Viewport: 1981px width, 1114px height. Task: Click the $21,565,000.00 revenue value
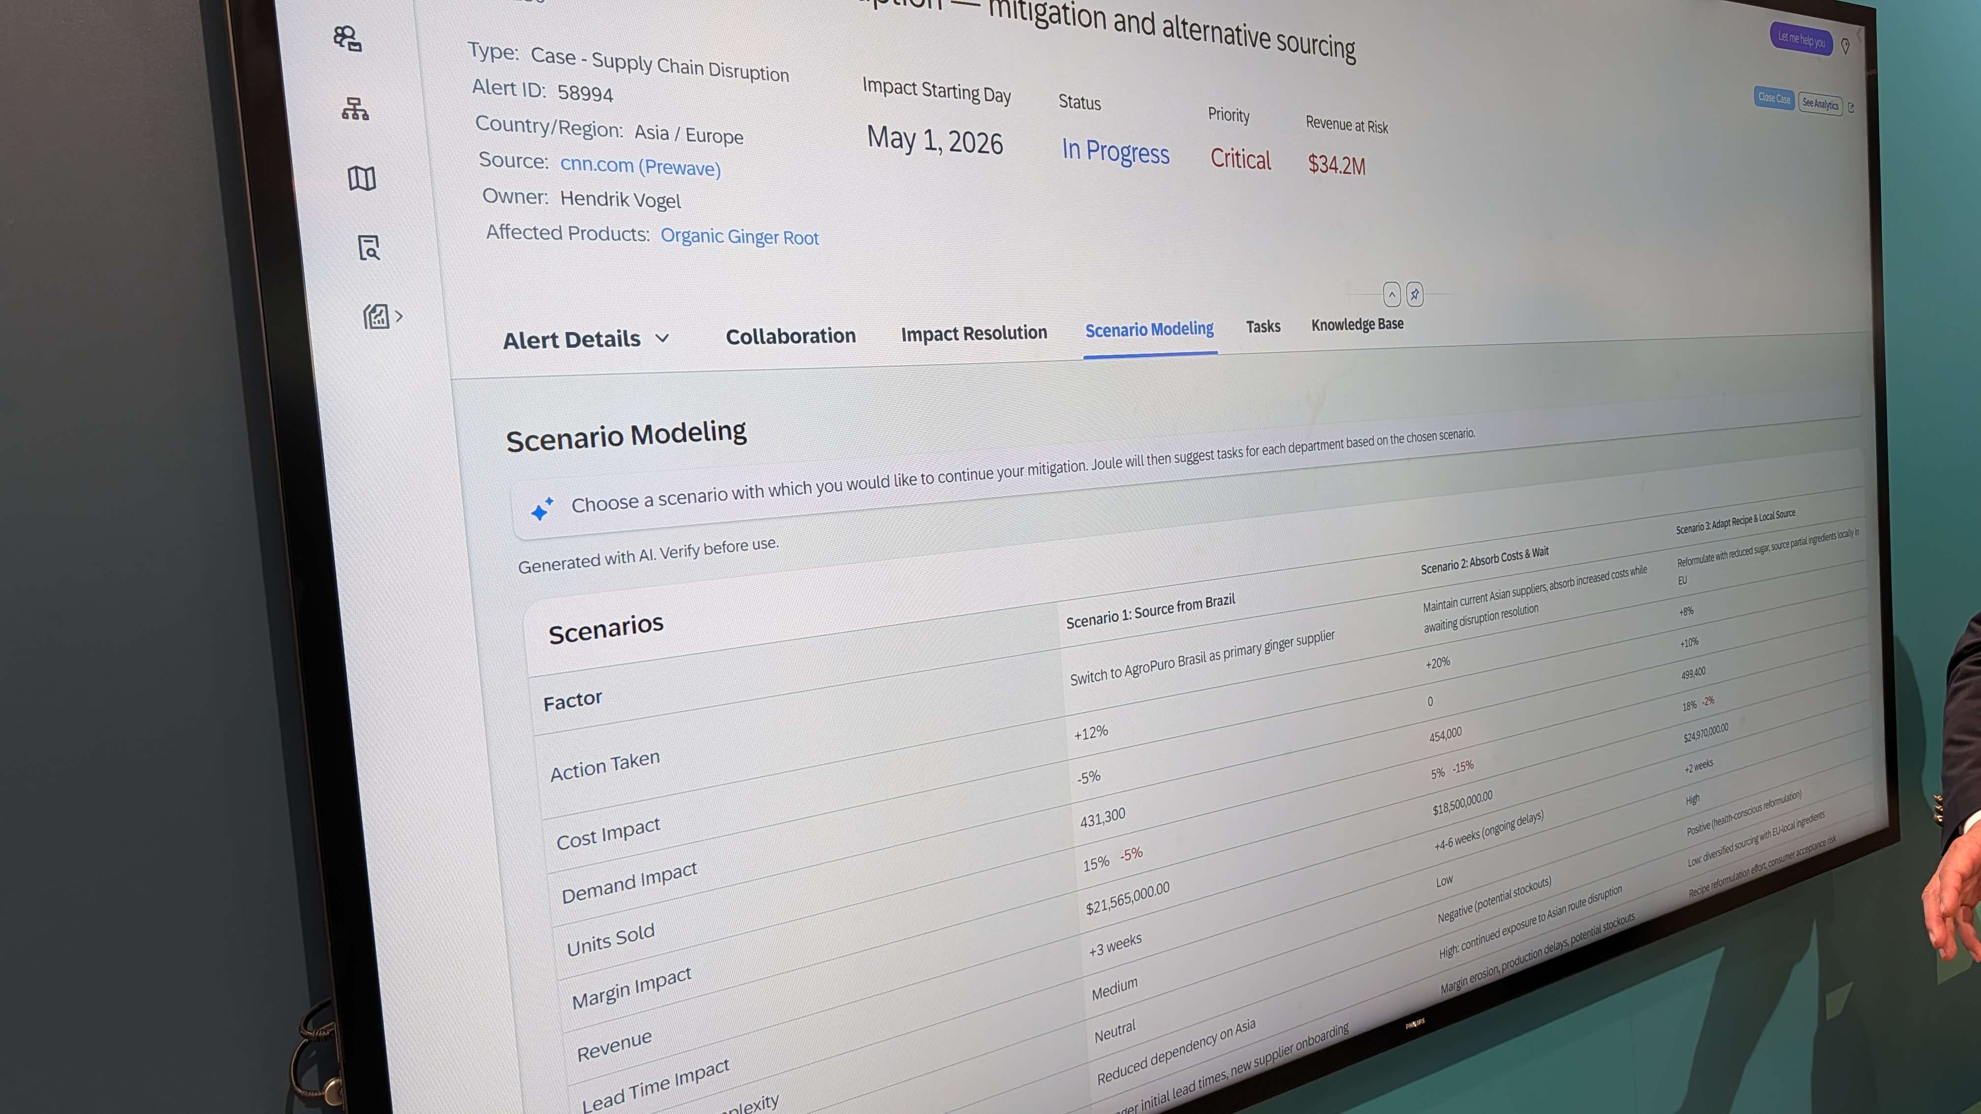coord(1128,898)
